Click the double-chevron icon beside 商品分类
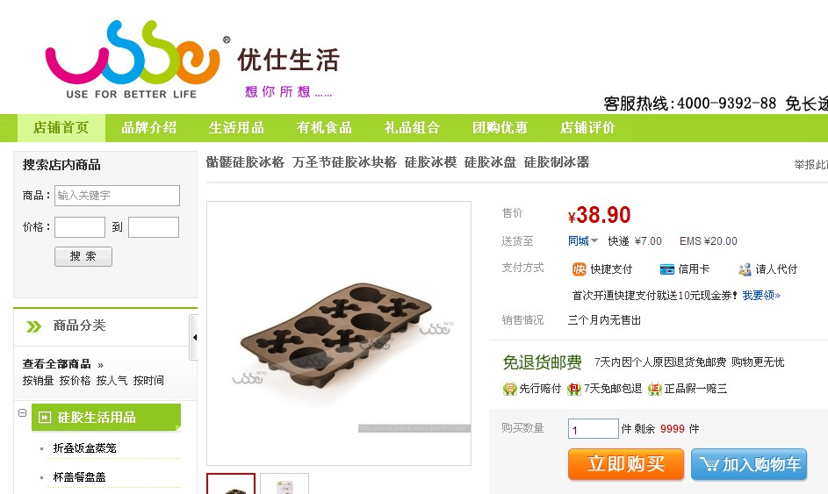The image size is (828, 494). pyautogui.click(x=33, y=326)
